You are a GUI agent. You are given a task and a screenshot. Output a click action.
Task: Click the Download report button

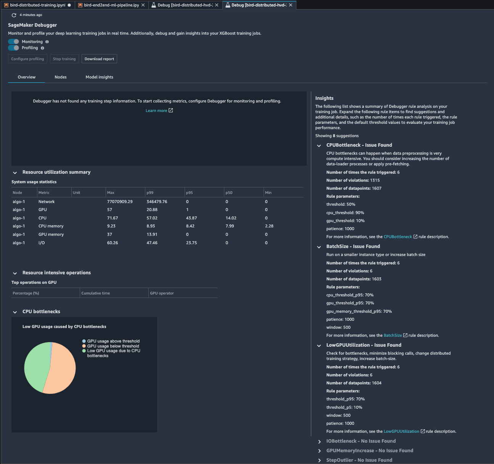(99, 59)
